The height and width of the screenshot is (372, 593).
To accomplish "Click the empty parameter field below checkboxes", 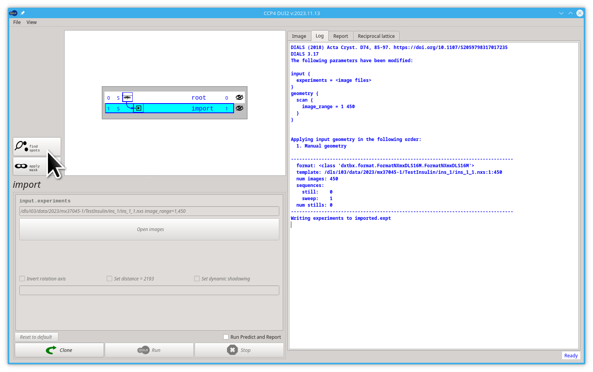I will [149, 290].
